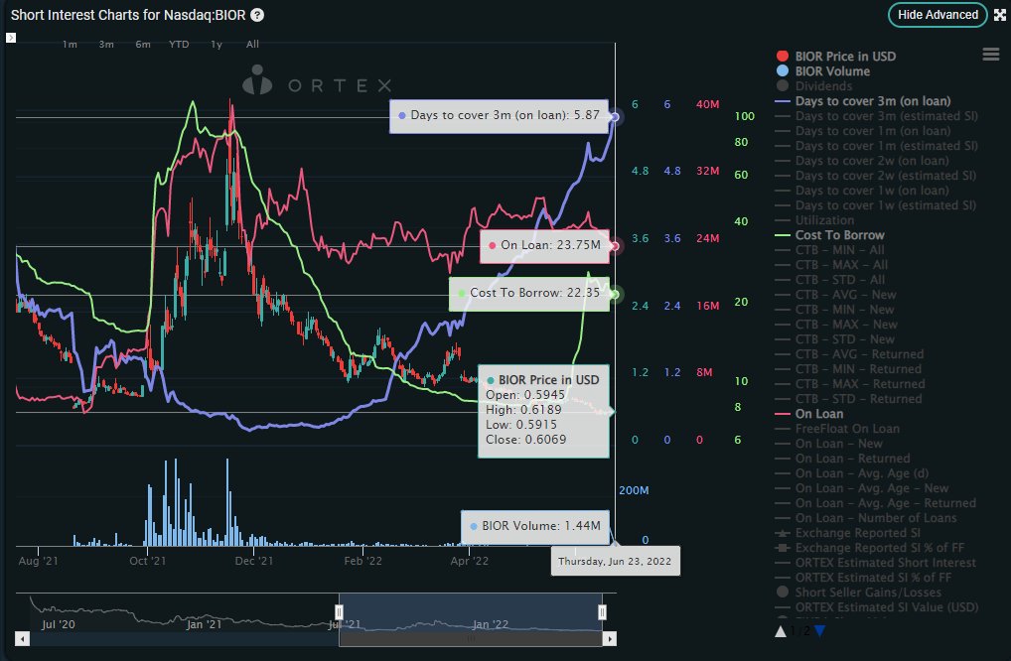Toggle BIOR Price in USD series
The image size is (1011, 661).
tap(835, 57)
